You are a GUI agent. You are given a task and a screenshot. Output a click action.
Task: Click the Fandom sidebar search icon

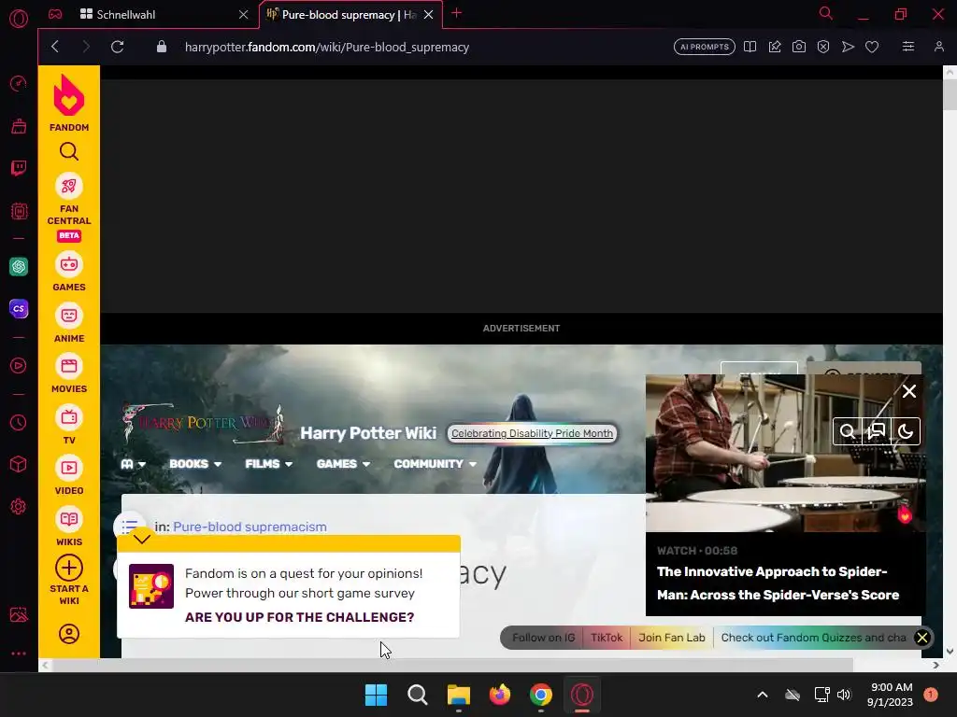[x=69, y=151]
